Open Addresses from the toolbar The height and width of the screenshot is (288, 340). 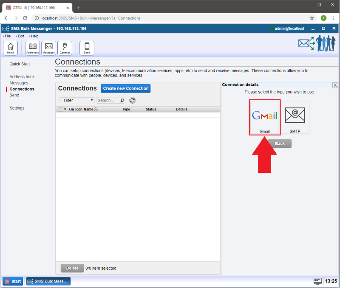point(33,48)
